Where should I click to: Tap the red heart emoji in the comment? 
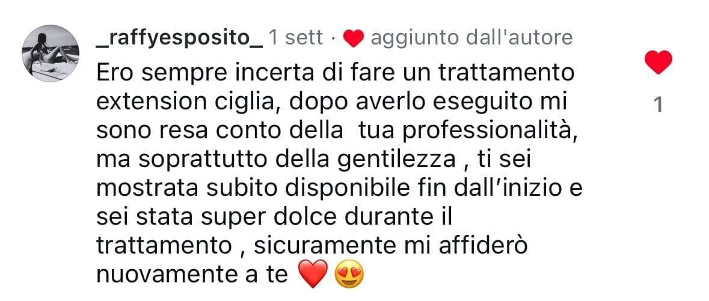click(313, 274)
